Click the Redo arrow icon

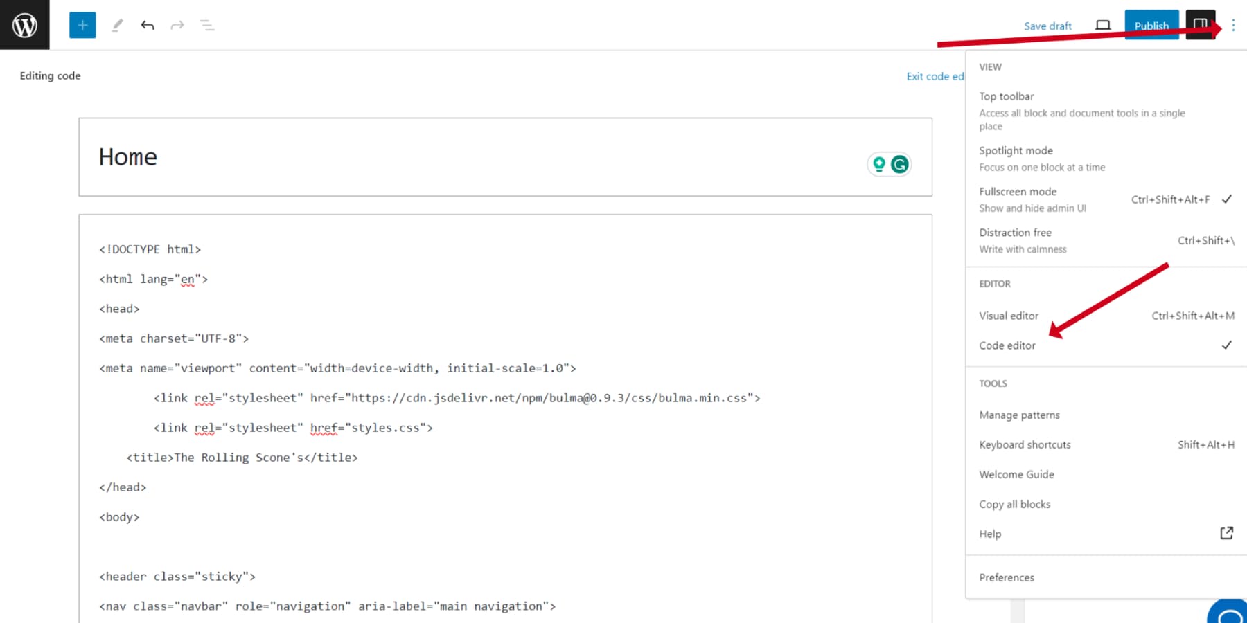coord(177,25)
